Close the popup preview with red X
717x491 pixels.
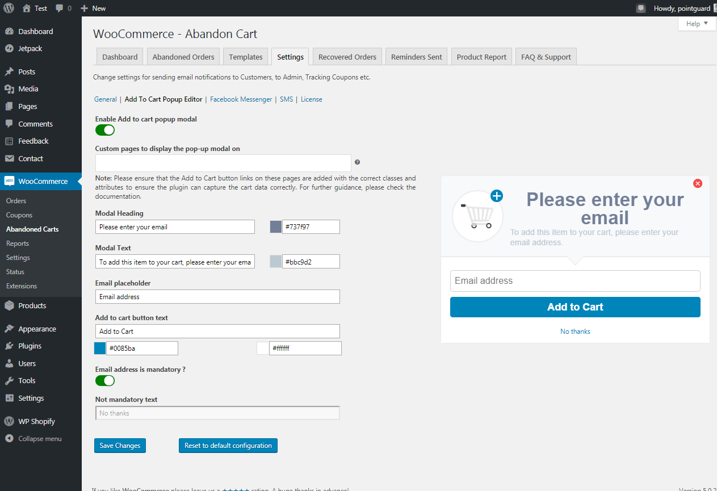pyautogui.click(x=698, y=183)
